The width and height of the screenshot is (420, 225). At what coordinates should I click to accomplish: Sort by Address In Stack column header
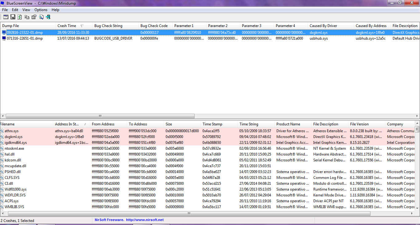(67, 124)
